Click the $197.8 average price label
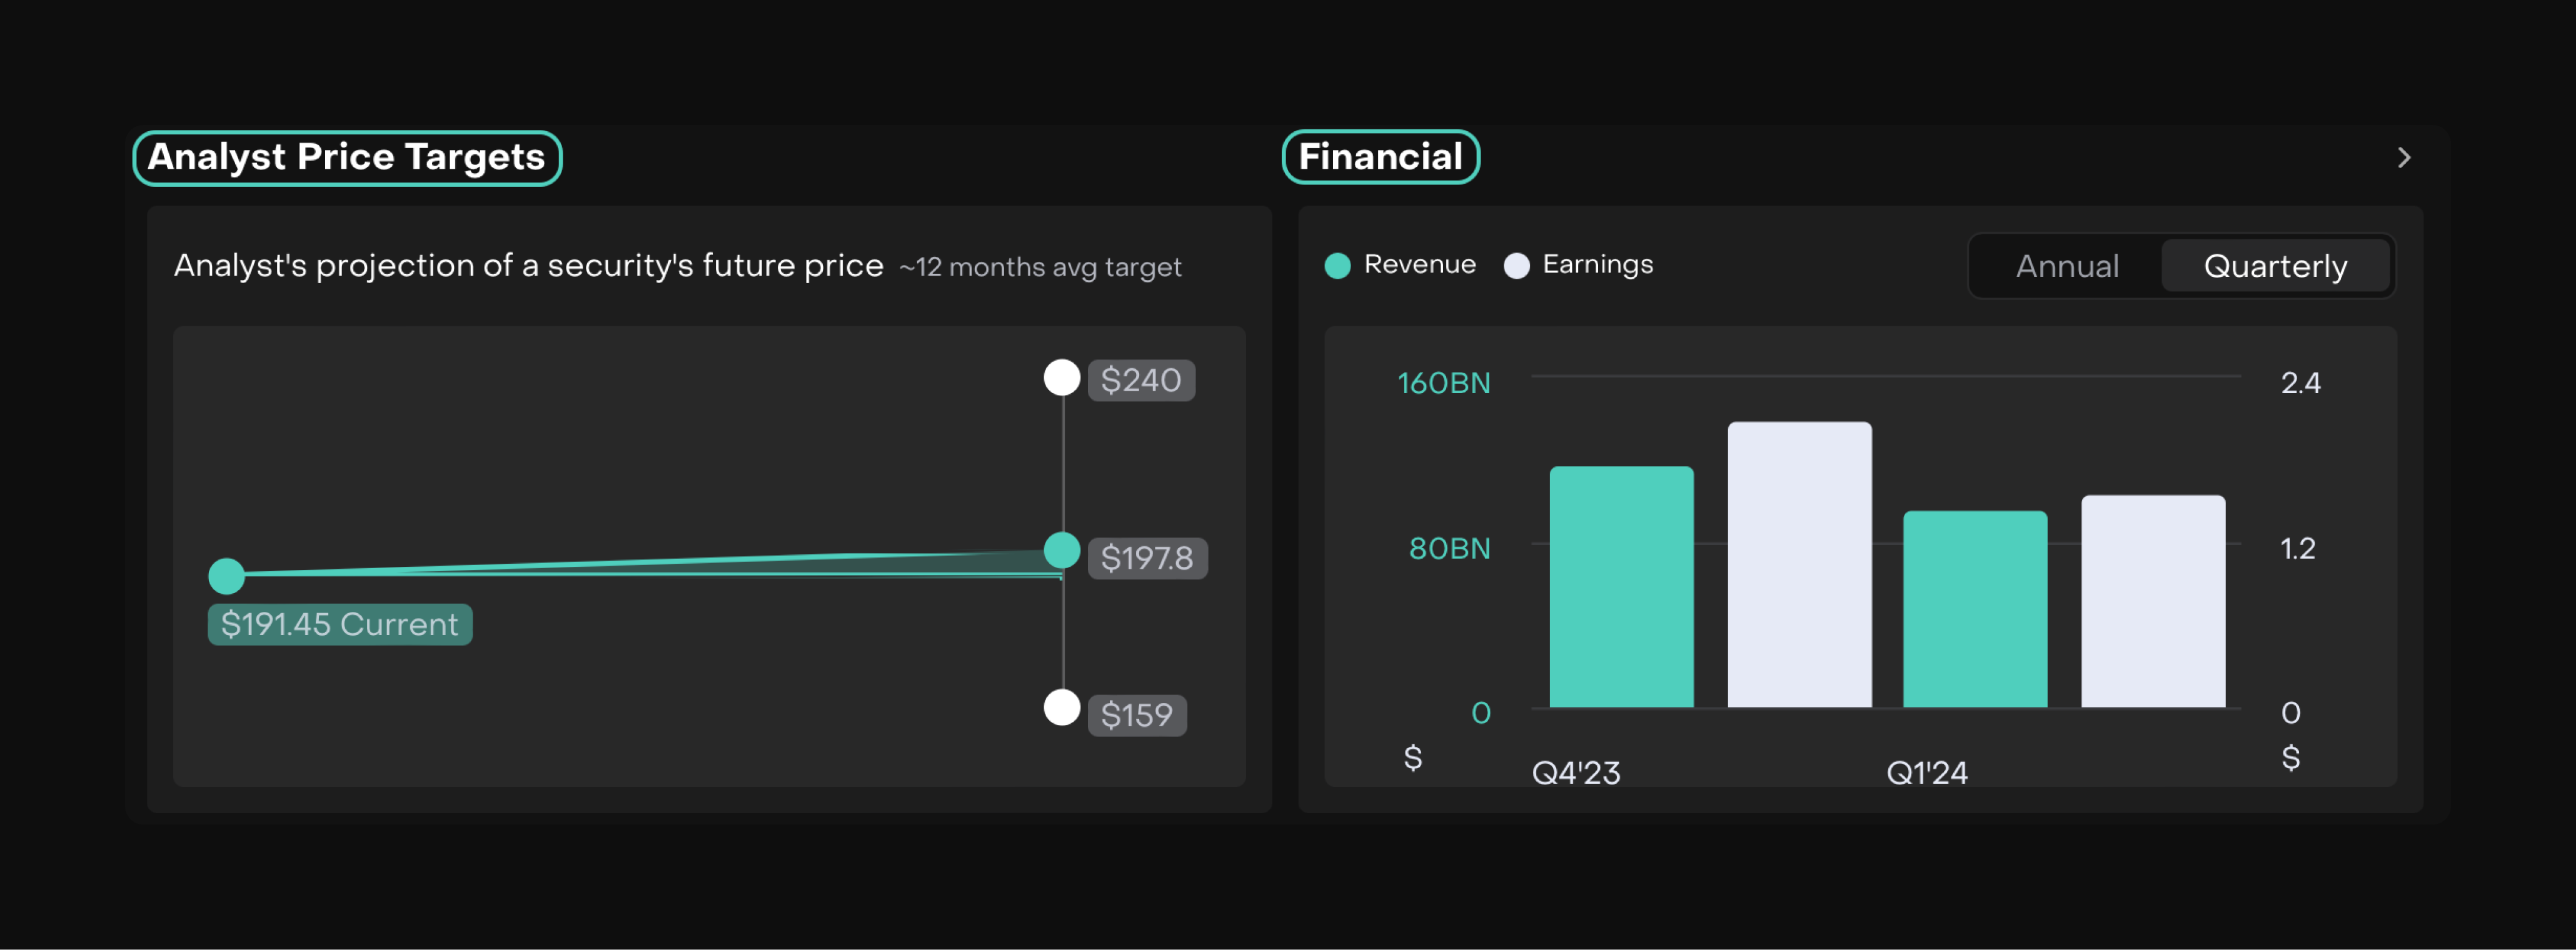The image size is (2576, 950). click(x=1146, y=558)
